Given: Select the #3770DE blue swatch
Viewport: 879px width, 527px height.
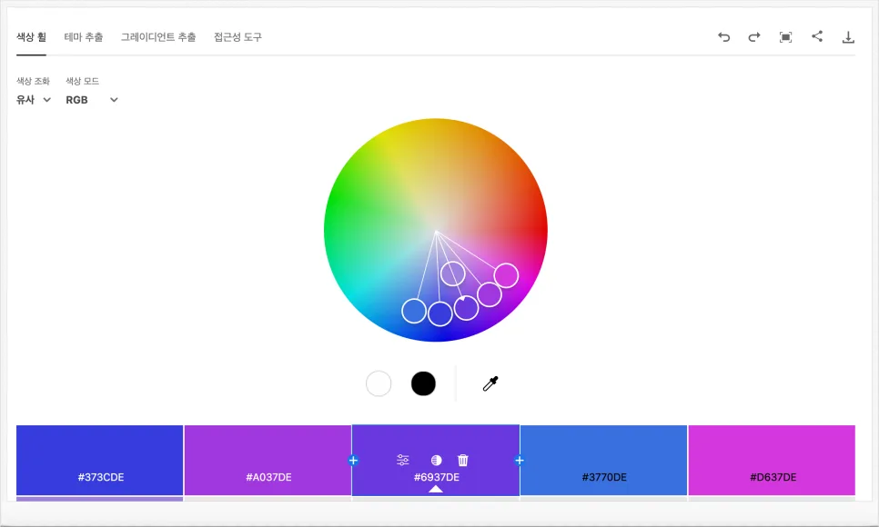Looking at the screenshot, I should 604,461.
